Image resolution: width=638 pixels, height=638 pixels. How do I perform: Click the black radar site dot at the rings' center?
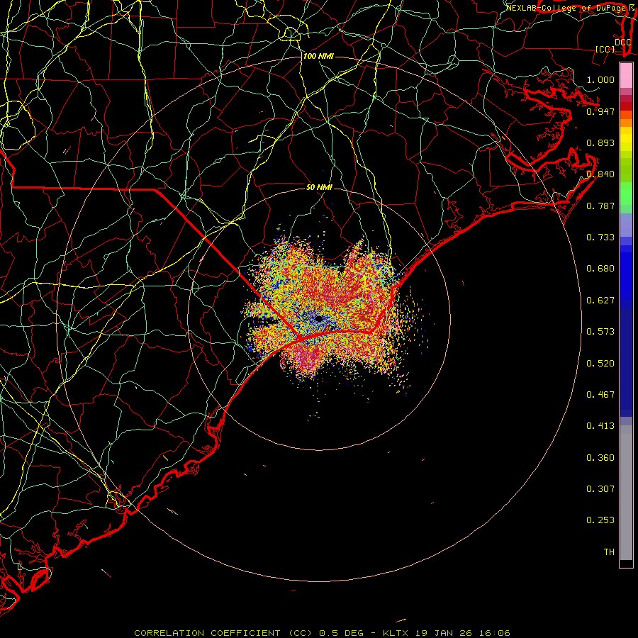[x=319, y=318]
